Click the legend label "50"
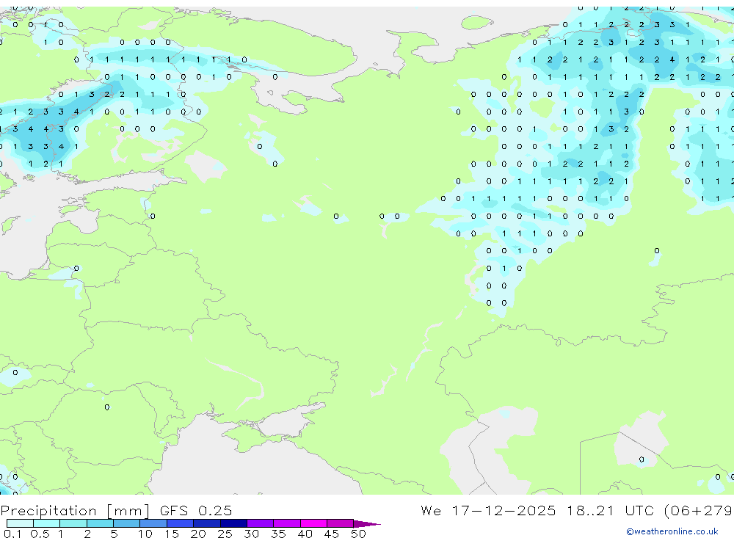The image size is (734, 538). (x=359, y=534)
